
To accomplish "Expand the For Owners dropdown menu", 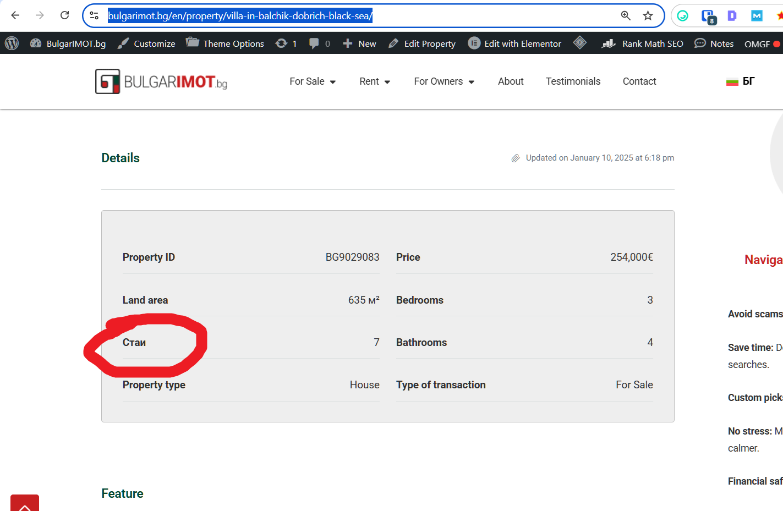I will pos(444,81).
